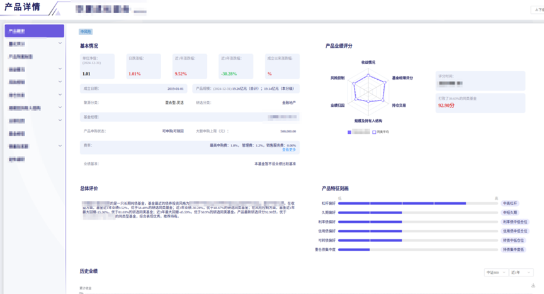This screenshot has width=544, height=294.
Task: Click the 中风险 risk level tag
Action: tap(86, 31)
